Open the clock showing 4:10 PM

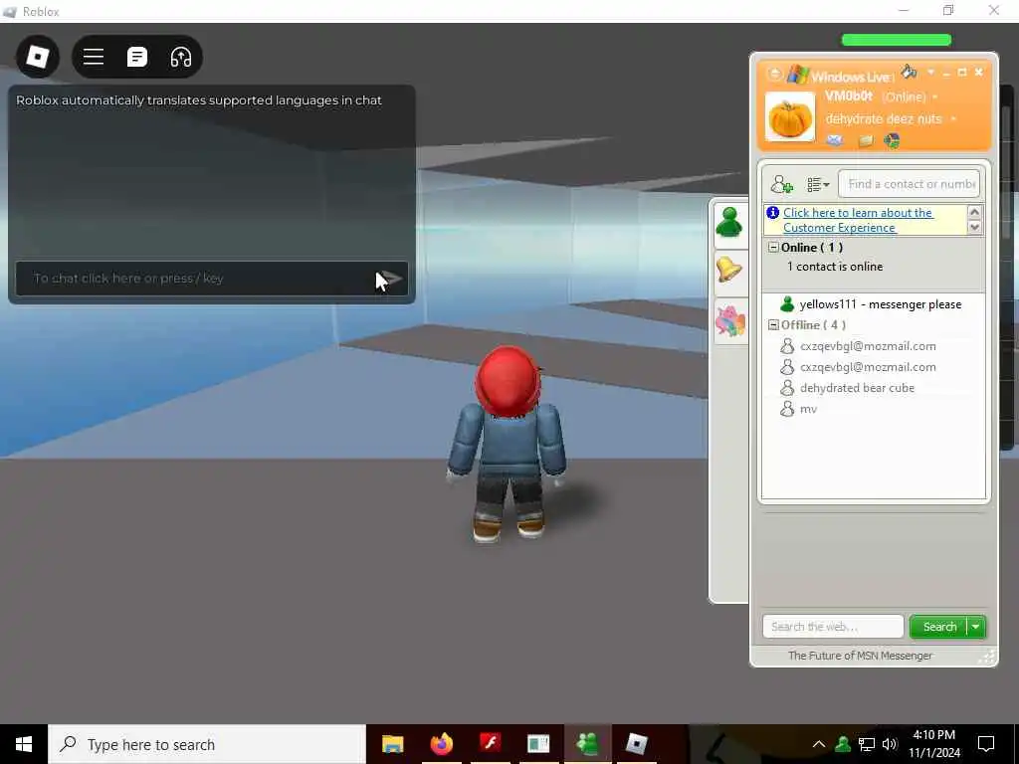tap(933, 744)
